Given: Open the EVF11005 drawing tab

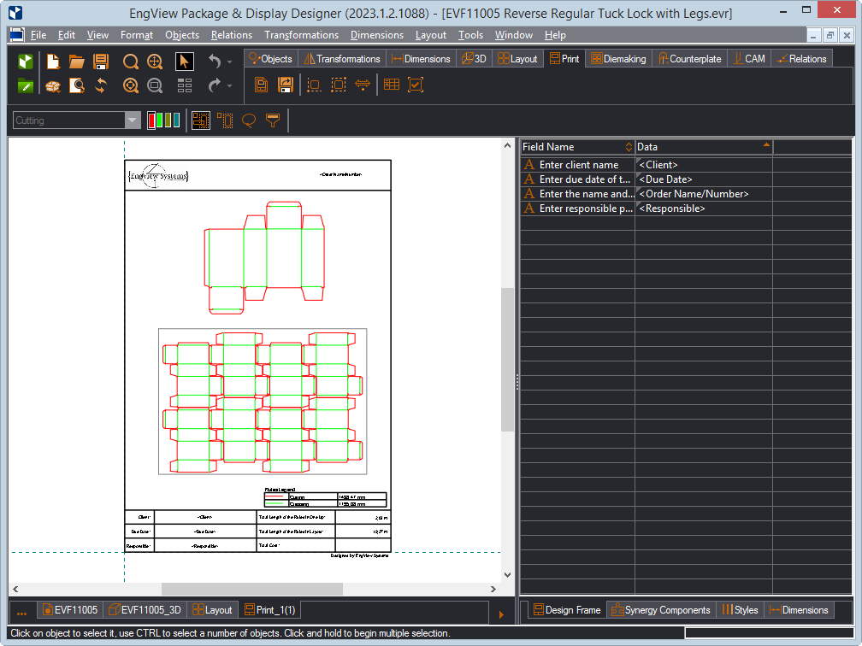Looking at the screenshot, I should pos(70,610).
